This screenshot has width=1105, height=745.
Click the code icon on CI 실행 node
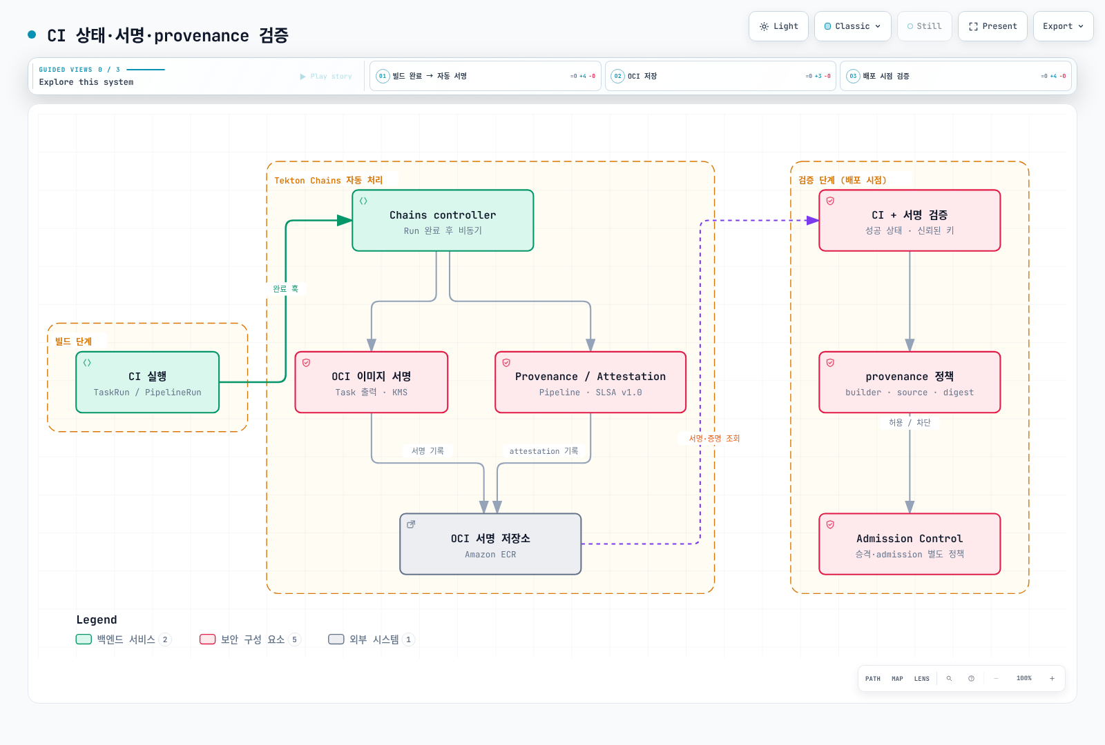point(87,363)
